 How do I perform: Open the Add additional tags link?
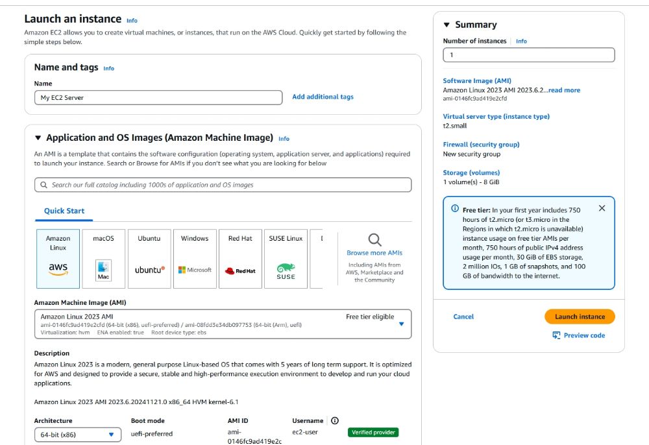[323, 97]
